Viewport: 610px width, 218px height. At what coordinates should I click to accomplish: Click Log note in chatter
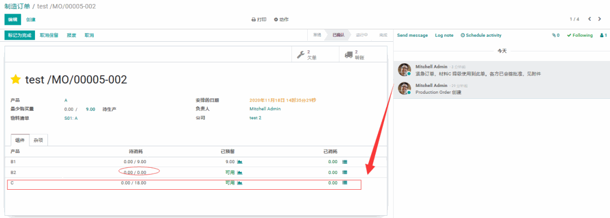(445, 36)
